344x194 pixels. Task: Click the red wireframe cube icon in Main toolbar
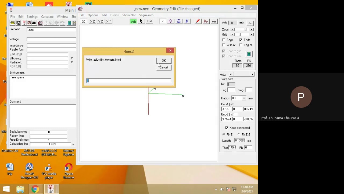29,23
